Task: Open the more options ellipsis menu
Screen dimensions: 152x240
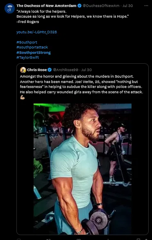Action: coord(146,6)
